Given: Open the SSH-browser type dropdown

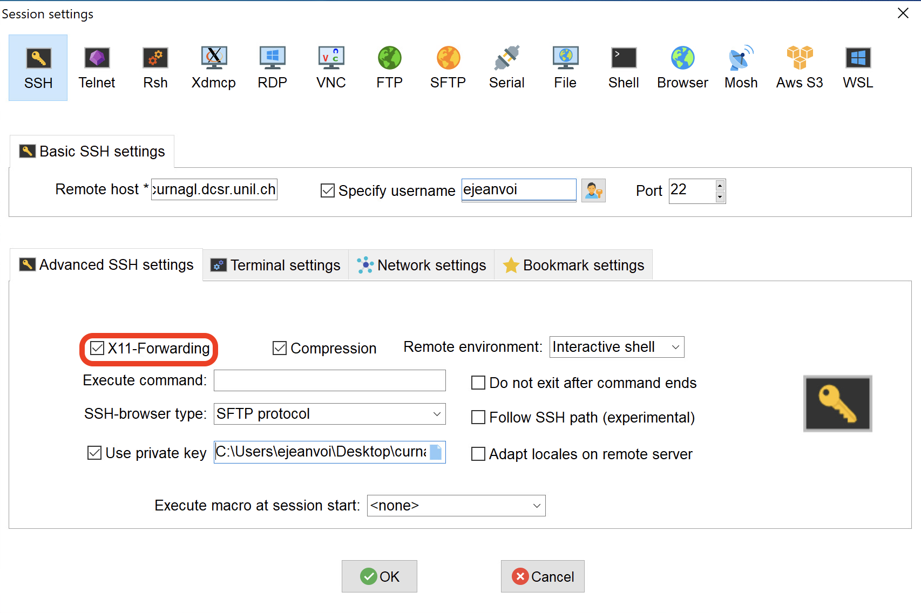Looking at the screenshot, I should (437, 414).
